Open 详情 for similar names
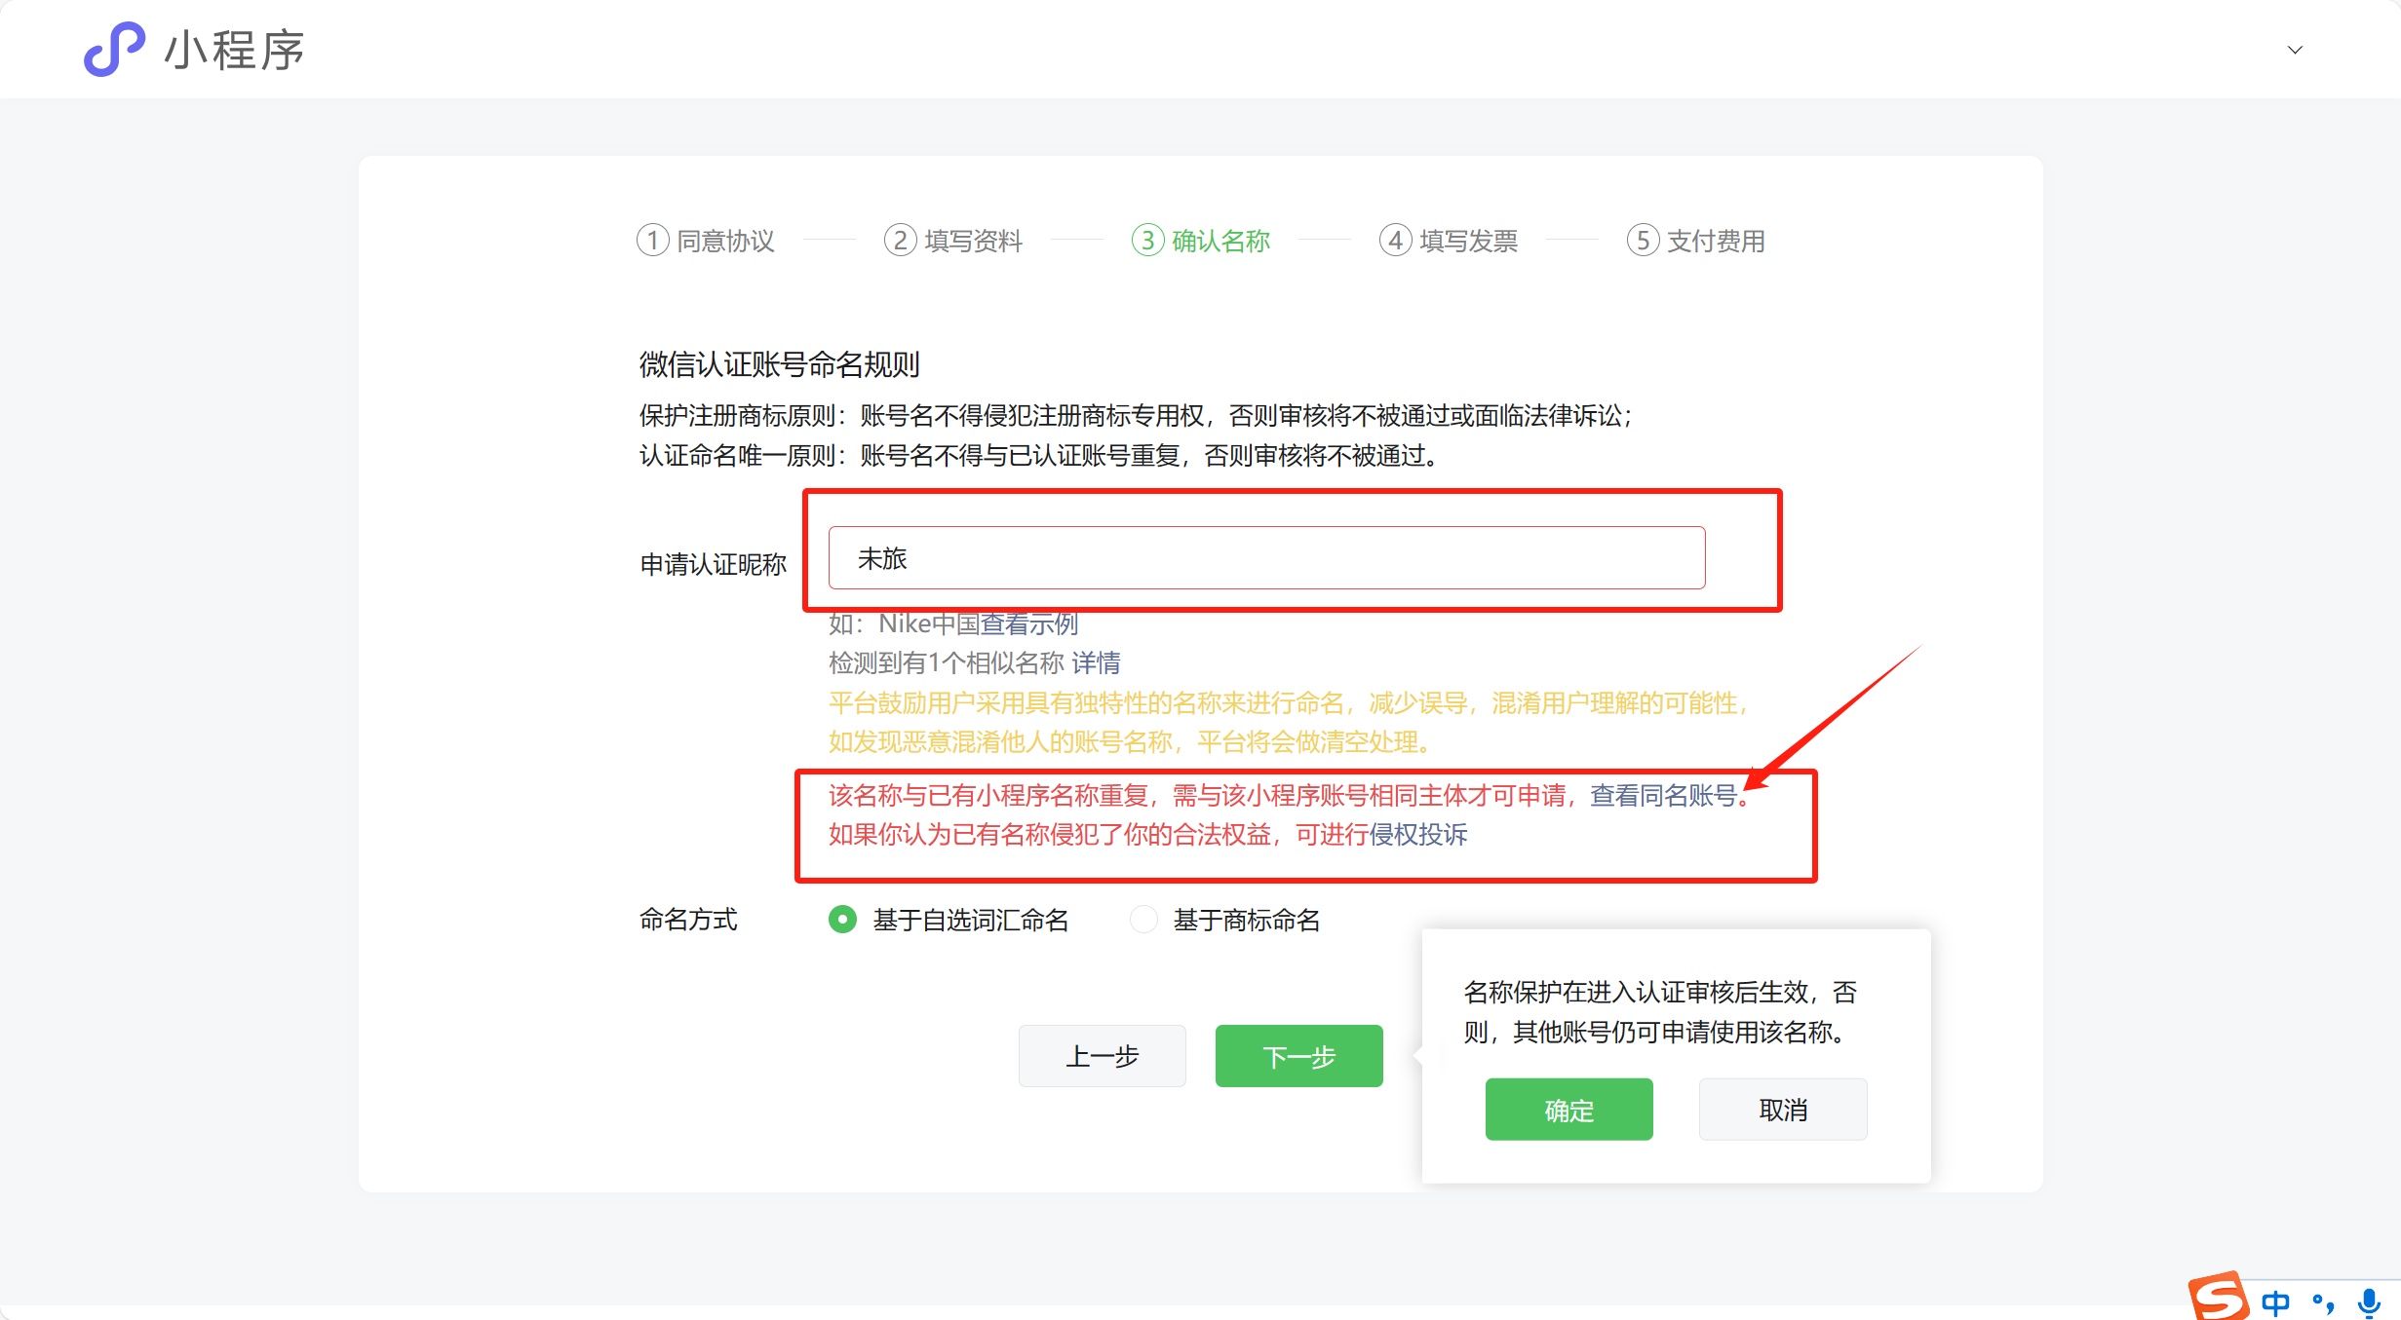Viewport: 2401px width, 1320px height. (1096, 663)
